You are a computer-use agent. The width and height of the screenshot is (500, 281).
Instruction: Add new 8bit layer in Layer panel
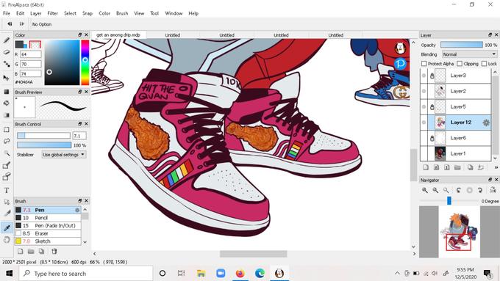pyautogui.click(x=436, y=167)
